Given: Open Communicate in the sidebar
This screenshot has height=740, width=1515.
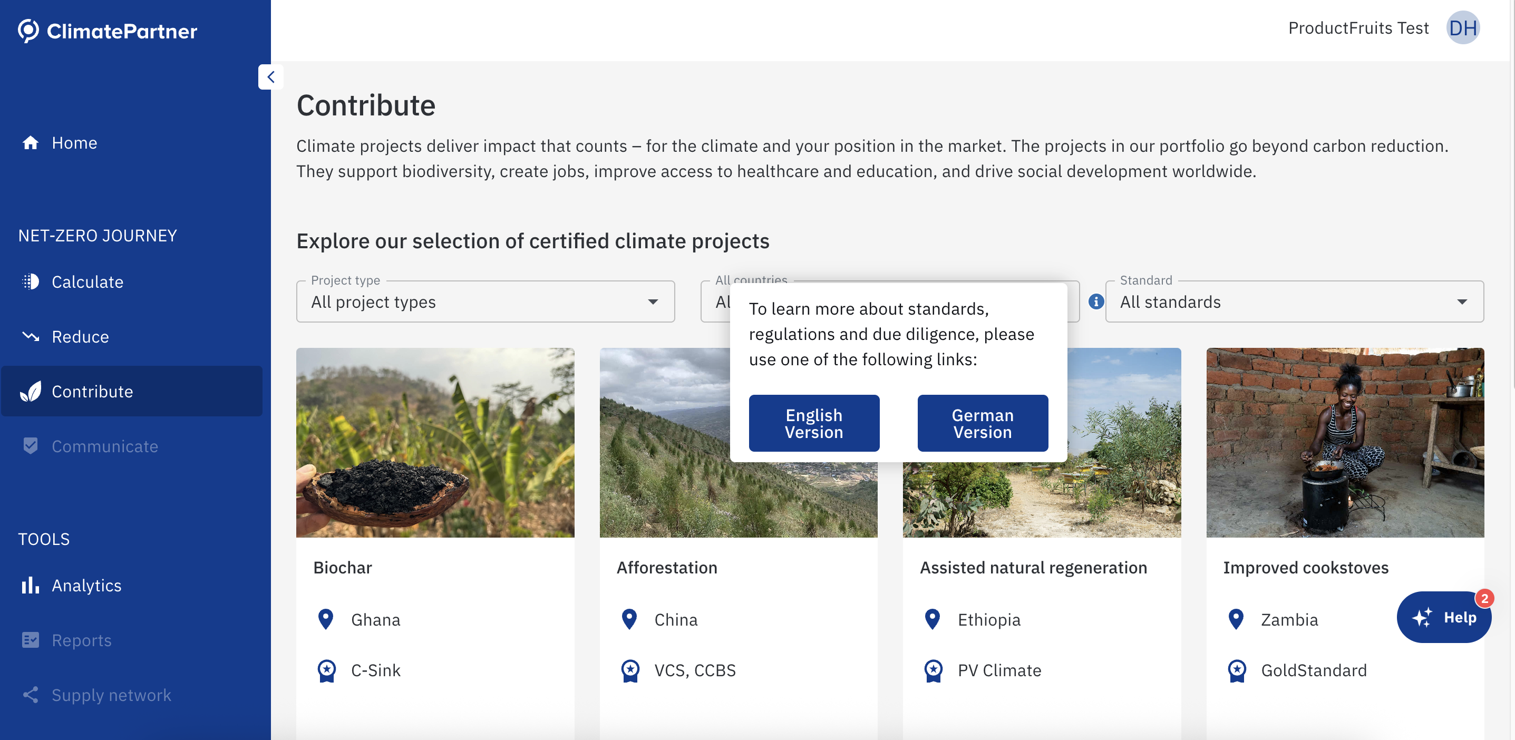Looking at the screenshot, I should [x=105, y=446].
